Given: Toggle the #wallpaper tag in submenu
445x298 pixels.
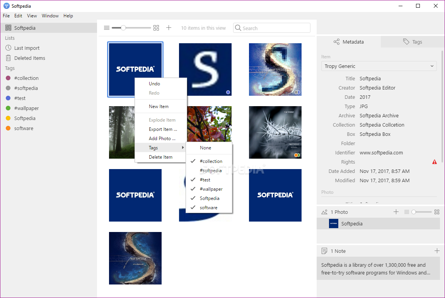Looking at the screenshot, I should pyautogui.click(x=209, y=189).
